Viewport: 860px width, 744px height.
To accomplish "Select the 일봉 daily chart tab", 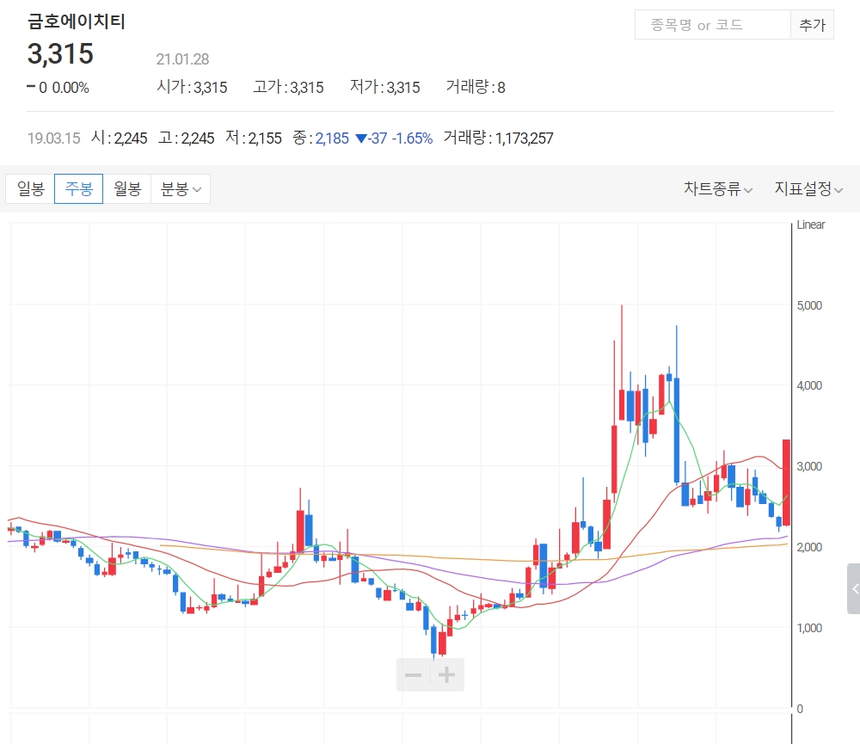I will [x=30, y=188].
